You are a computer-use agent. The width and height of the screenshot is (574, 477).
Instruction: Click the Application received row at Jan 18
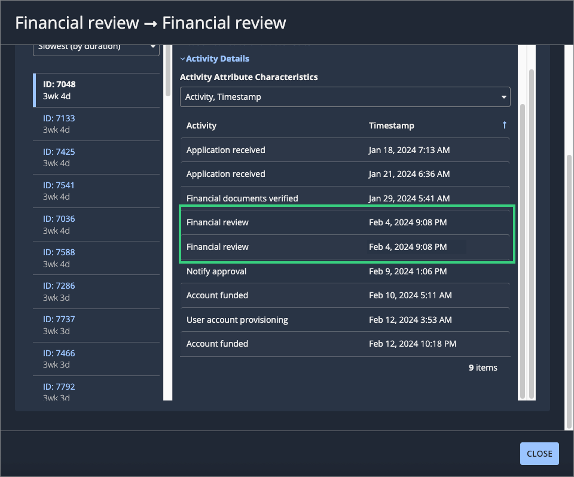tap(345, 150)
